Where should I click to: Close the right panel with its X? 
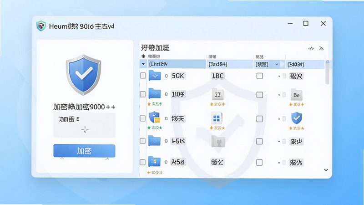point(321,48)
